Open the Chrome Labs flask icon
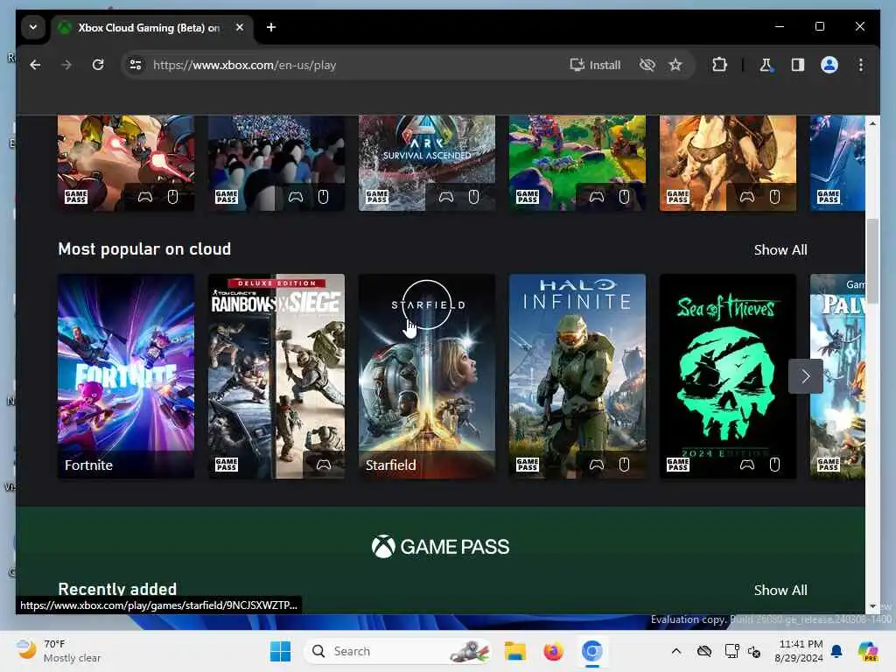 pos(766,65)
